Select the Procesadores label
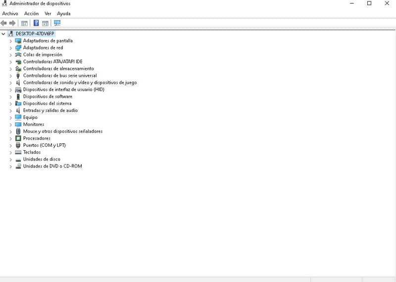The width and height of the screenshot is (396, 282). pyautogui.click(x=37, y=138)
